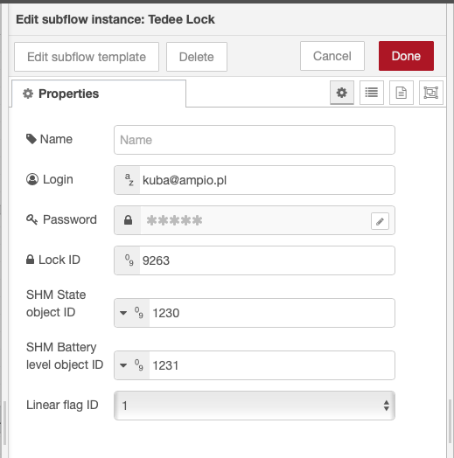Screen dimensions: 454x458
Task: Focus the Name input field
Action: pyautogui.click(x=255, y=140)
